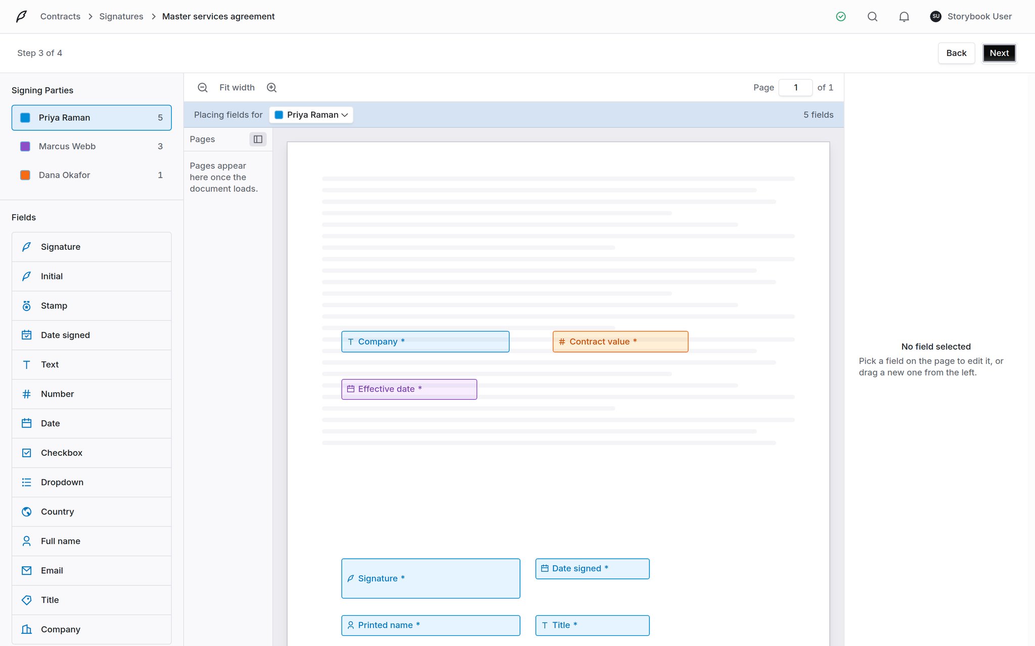
Task: Go to Contracts breadcrumb
Action: click(x=60, y=17)
